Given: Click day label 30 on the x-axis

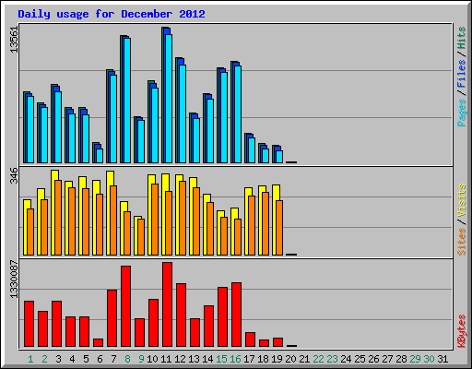Looking at the screenshot, I should click(429, 359).
